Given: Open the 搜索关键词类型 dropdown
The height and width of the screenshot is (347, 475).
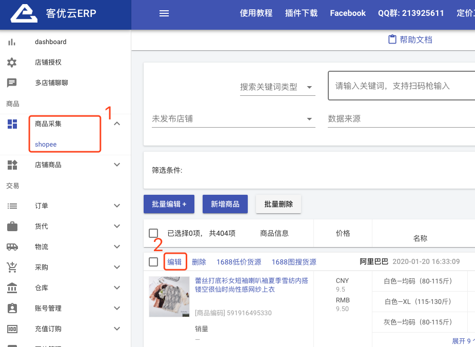Looking at the screenshot, I should point(277,88).
